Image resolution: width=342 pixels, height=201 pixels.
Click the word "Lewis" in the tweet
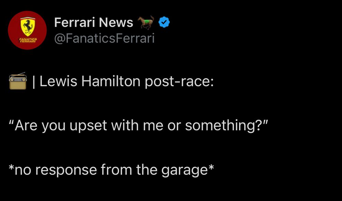58,81
